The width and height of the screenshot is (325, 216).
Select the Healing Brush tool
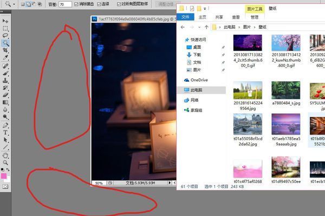[5, 66]
